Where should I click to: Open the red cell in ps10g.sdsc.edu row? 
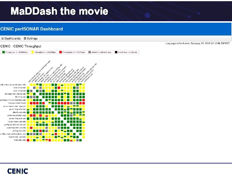pos(40,131)
